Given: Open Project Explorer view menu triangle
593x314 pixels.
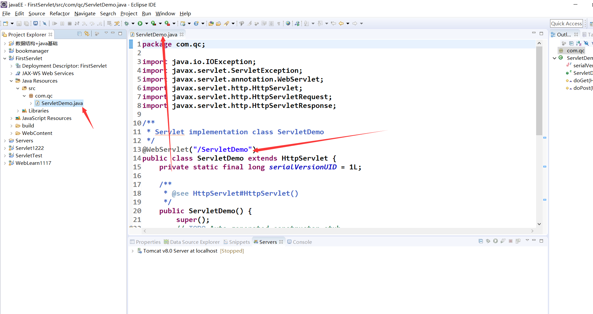Looking at the screenshot, I should pos(106,33).
